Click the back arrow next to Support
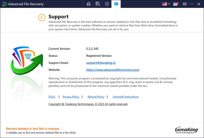Screen dimensions: 204x138 point(42,17)
